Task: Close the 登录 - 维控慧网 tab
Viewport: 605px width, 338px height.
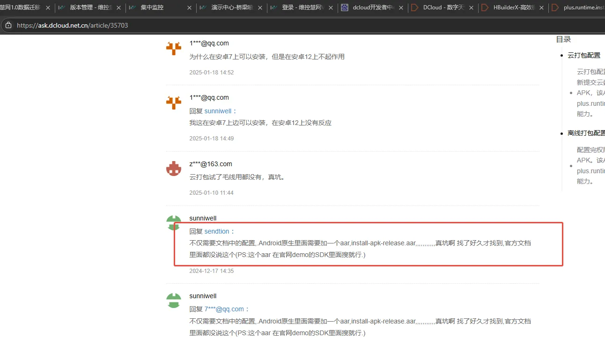Action: 330,8
